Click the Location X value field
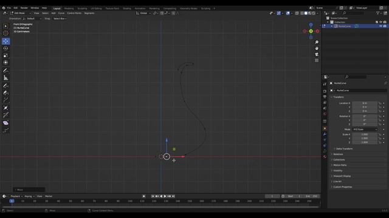Screen dimensions: 389x218 365,104
